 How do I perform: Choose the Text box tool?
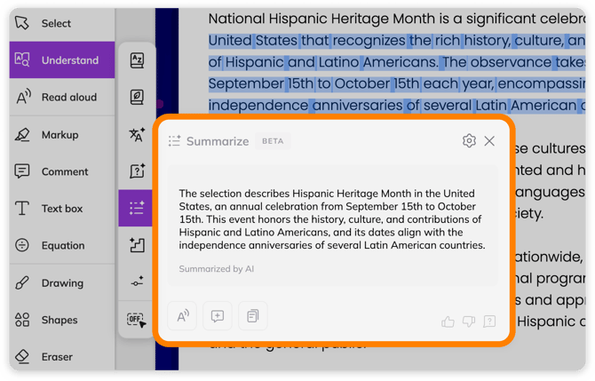click(62, 209)
